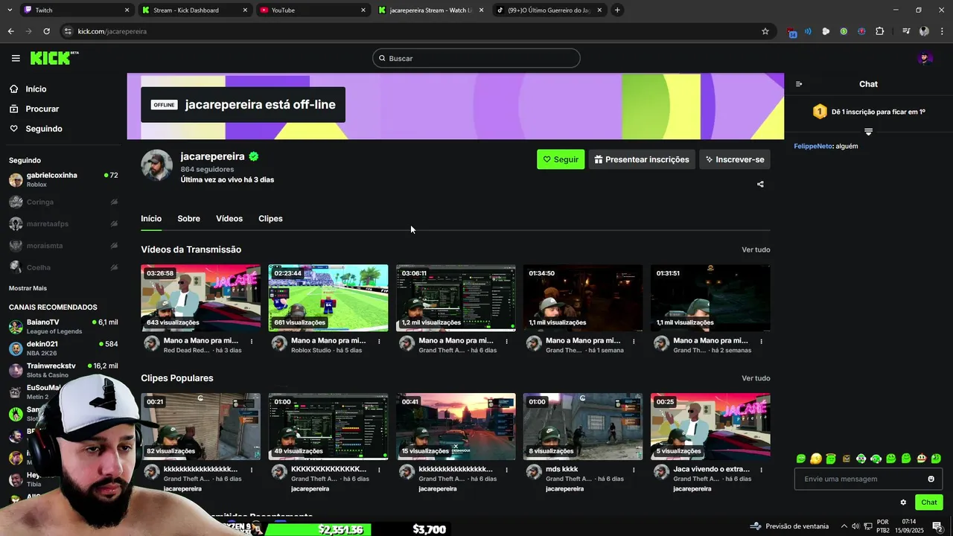Click the Inscrever-se button

[x=734, y=159]
